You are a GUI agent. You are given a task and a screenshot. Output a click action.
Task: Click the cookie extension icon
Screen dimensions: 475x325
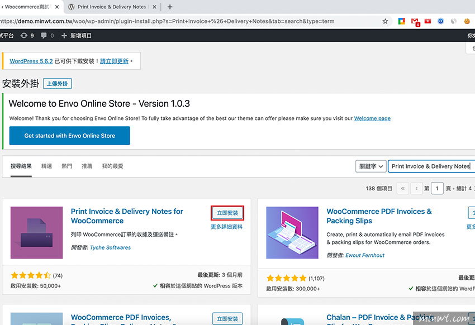coord(467,21)
